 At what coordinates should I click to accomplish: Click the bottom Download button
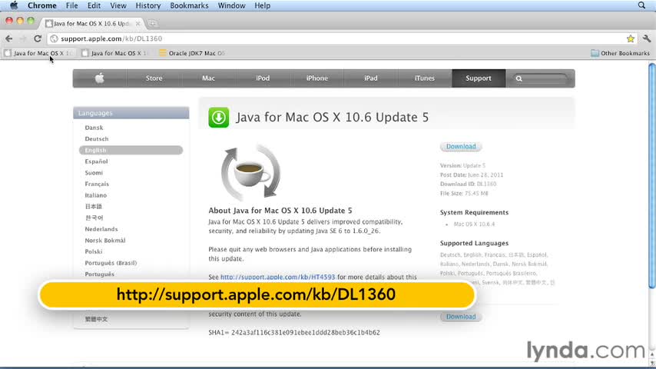point(461,317)
